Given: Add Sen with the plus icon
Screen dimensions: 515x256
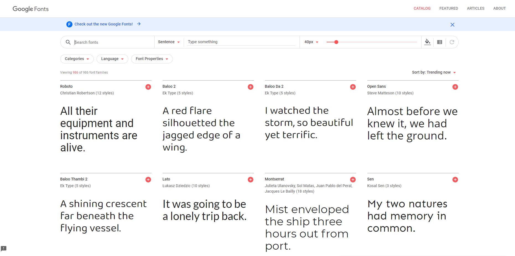Looking at the screenshot, I should (455, 180).
